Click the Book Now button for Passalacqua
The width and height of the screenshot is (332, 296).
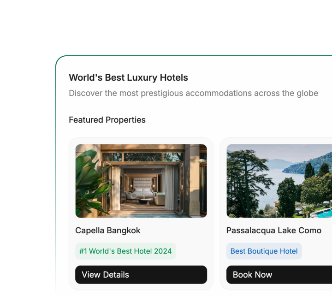click(x=279, y=275)
